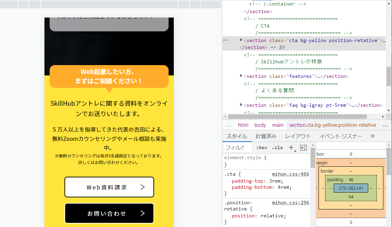
Task: Focus the styles filter input field
Action: click(238, 147)
